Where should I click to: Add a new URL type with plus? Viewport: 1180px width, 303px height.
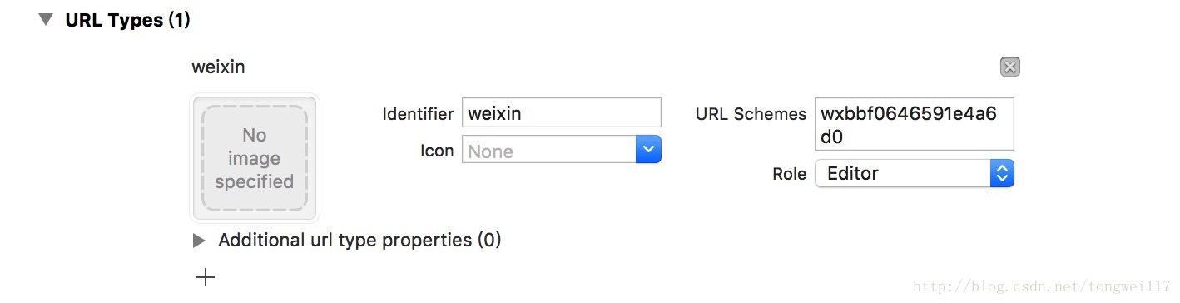pyautogui.click(x=205, y=277)
